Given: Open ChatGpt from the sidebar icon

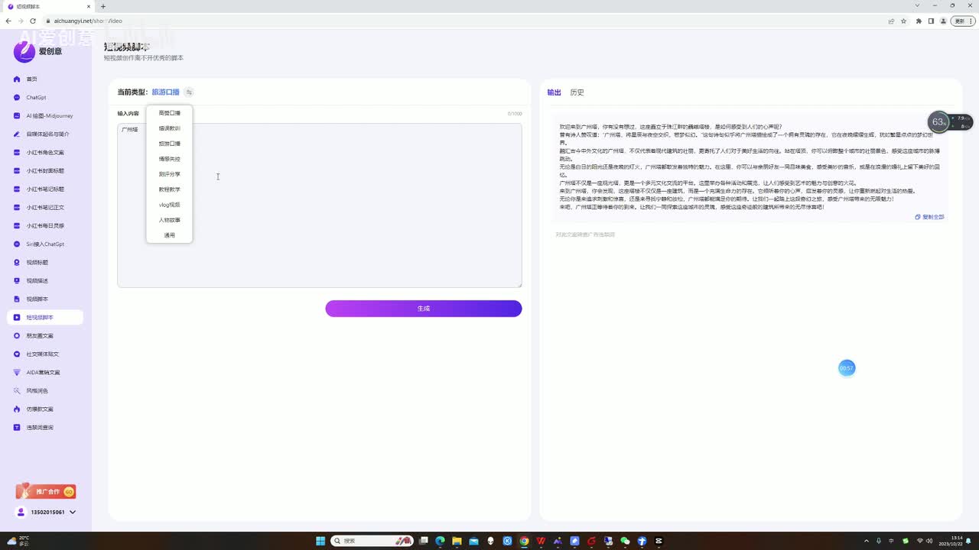Looking at the screenshot, I should [x=17, y=98].
